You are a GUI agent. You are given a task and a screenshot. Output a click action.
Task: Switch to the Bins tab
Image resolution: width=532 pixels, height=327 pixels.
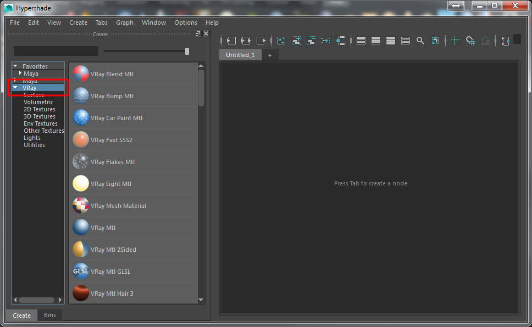[50, 315]
